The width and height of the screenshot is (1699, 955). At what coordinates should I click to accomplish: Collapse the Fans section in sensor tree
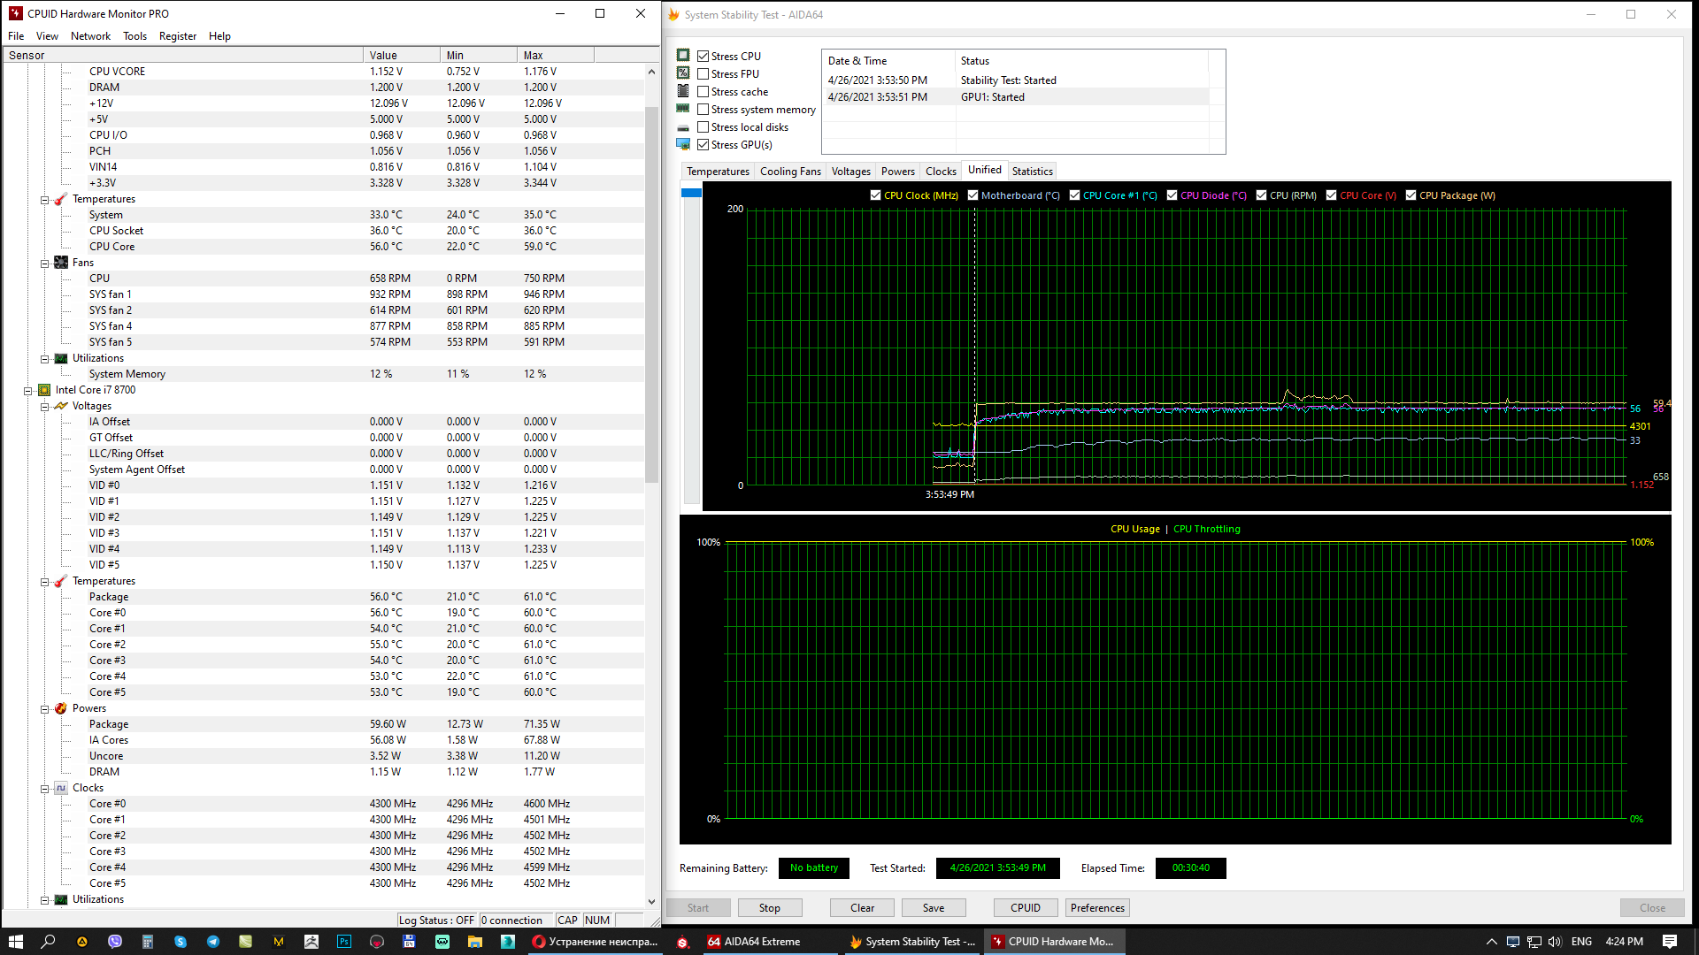[x=44, y=263]
